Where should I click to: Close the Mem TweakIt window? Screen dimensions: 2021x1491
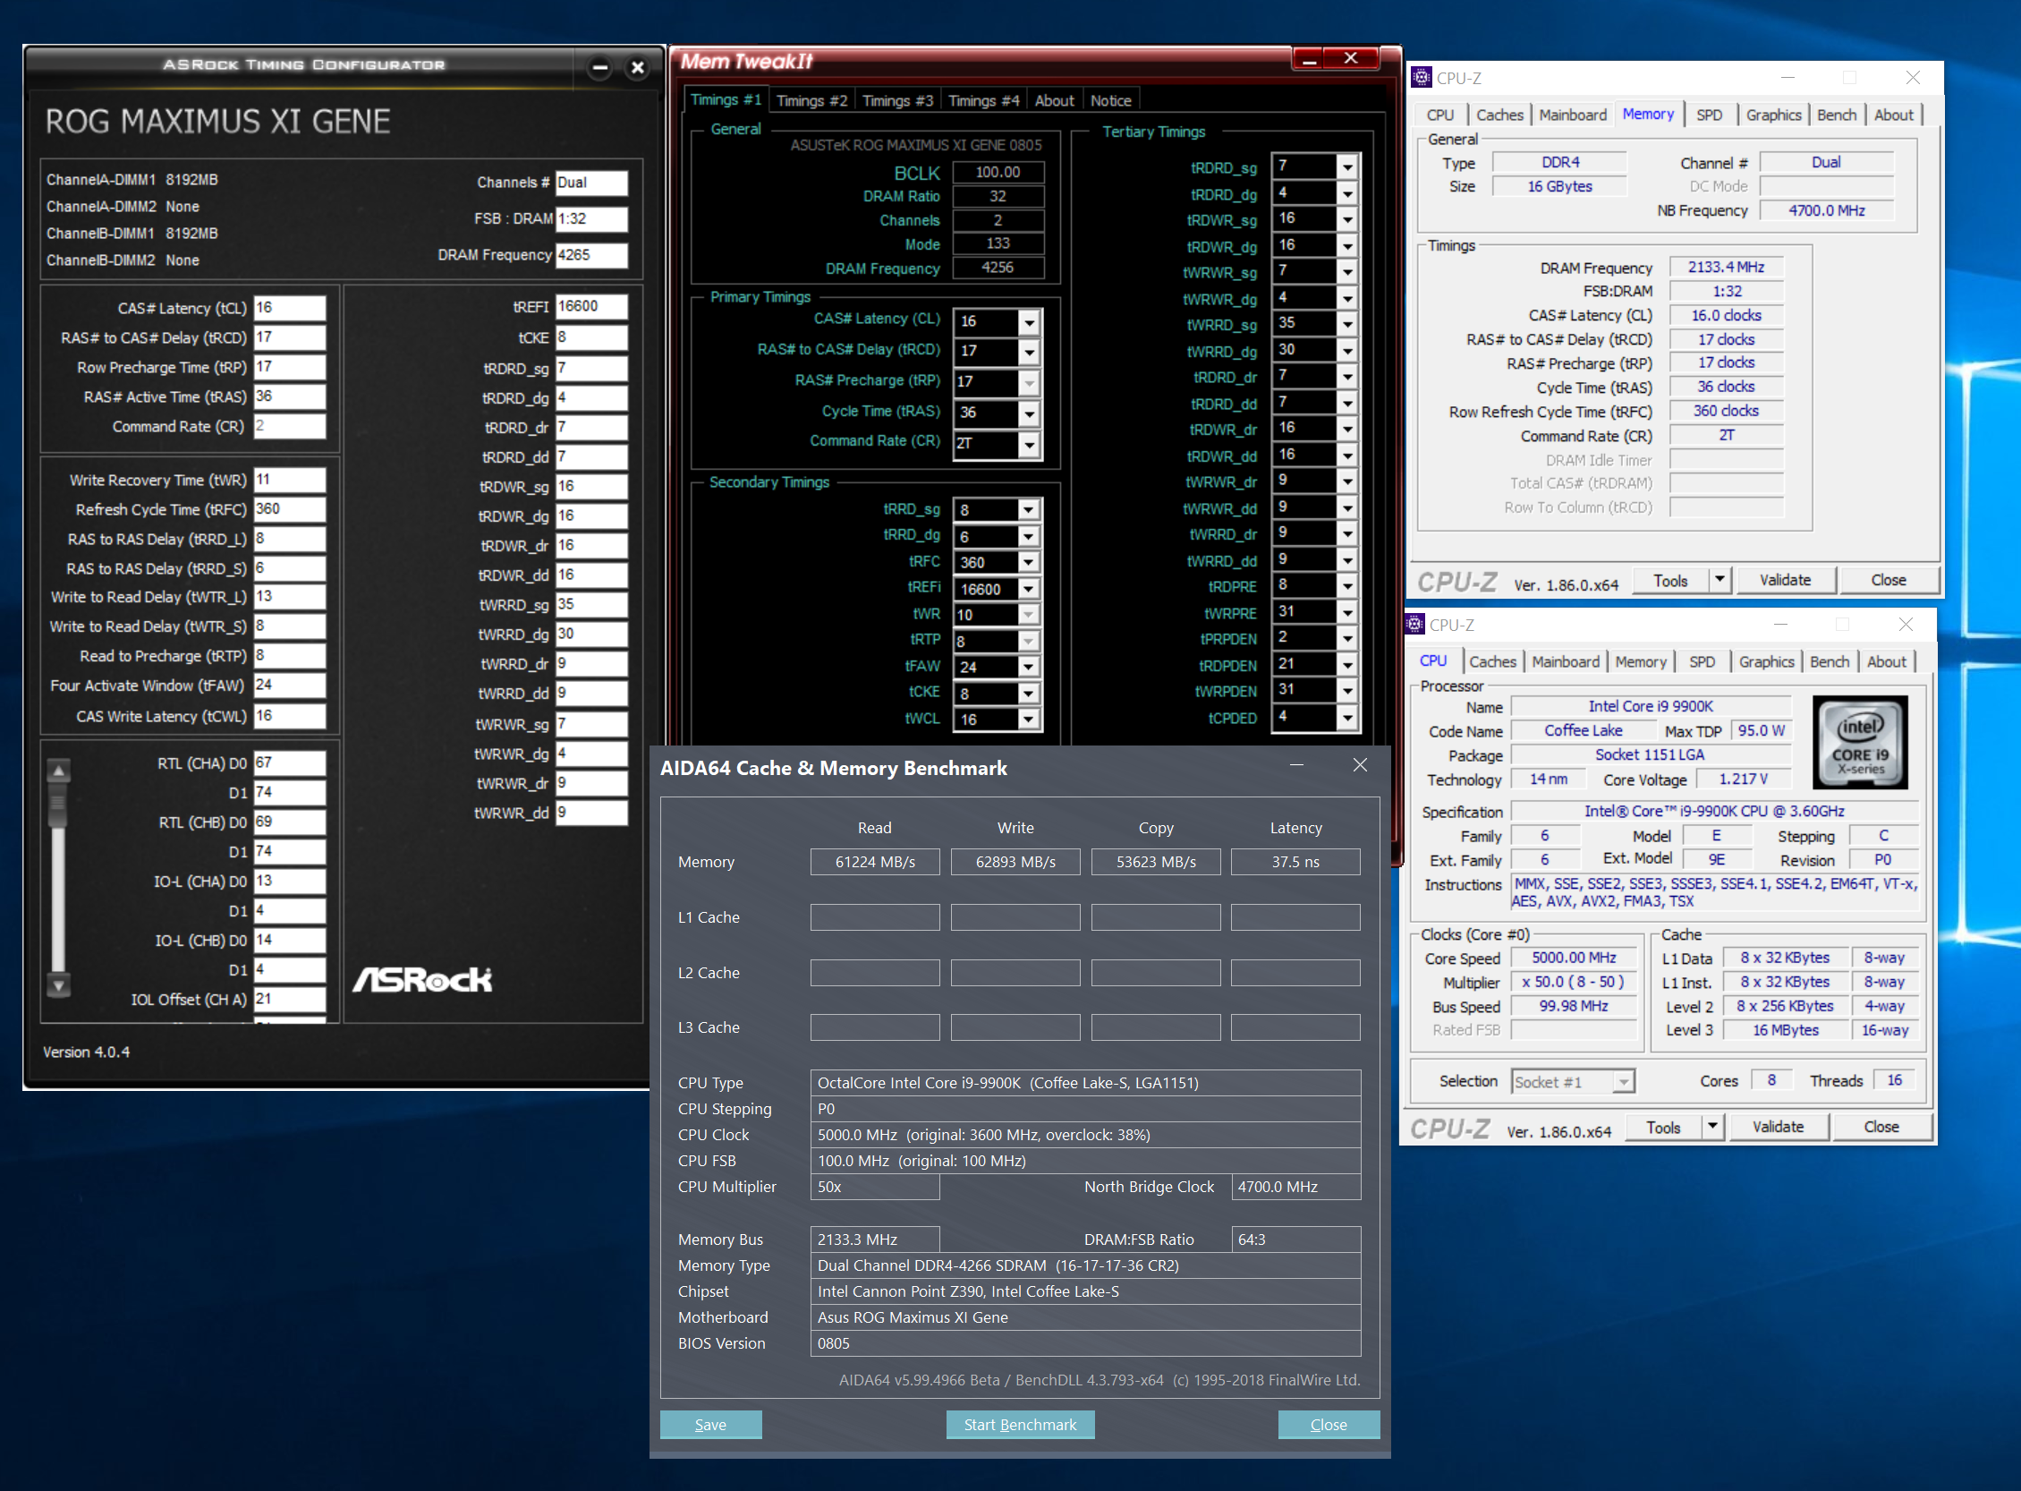[1351, 59]
